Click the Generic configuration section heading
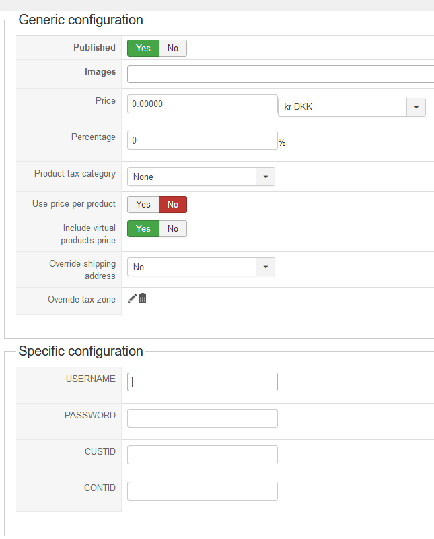 coord(81,20)
